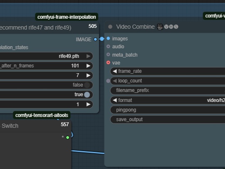Click the filename_prefix input field
Viewport: 225px width, 169px height.
click(168, 90)
